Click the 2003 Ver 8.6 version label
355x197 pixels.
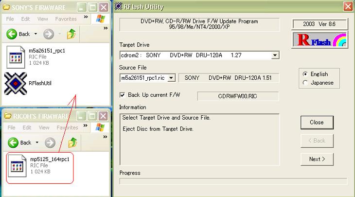(319, 24)
